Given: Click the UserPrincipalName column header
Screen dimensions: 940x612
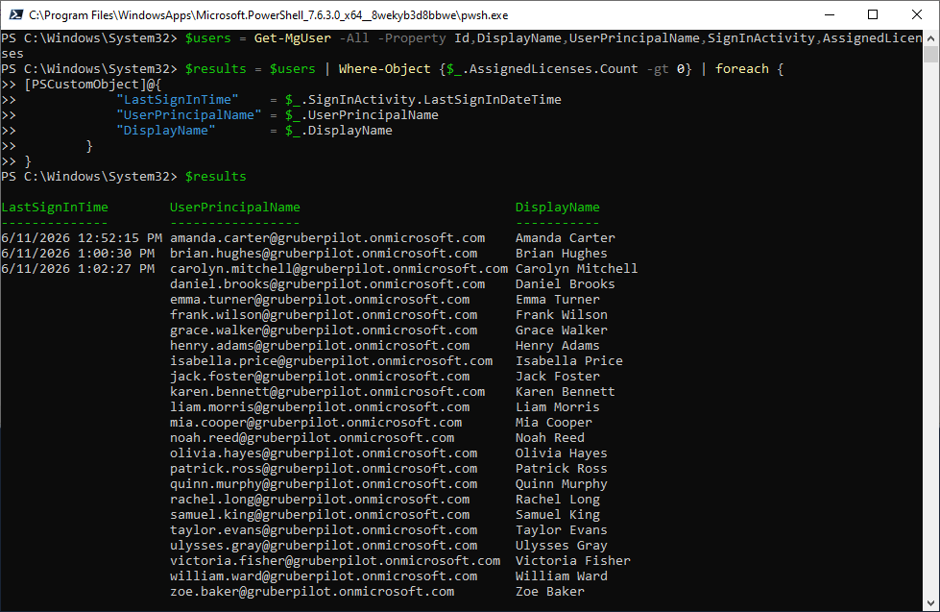Looking at the screenshot, I should pos(235,207).
